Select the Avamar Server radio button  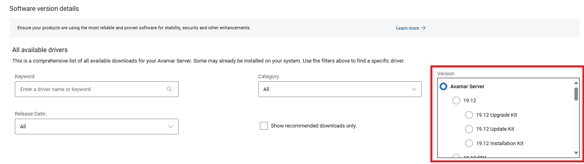[444, 86]
